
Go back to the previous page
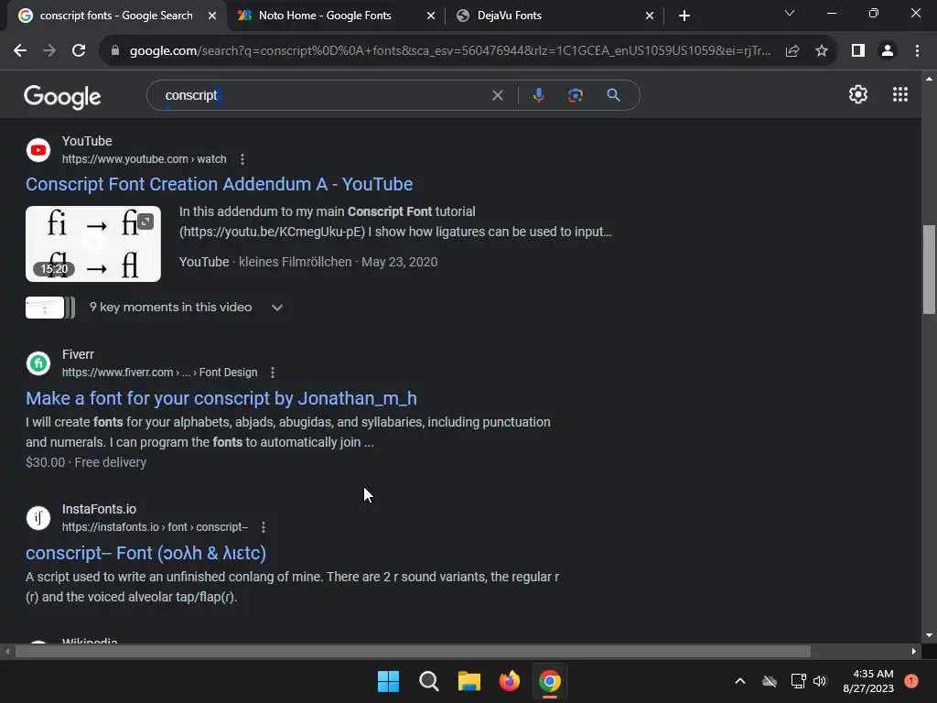point(20,51)
